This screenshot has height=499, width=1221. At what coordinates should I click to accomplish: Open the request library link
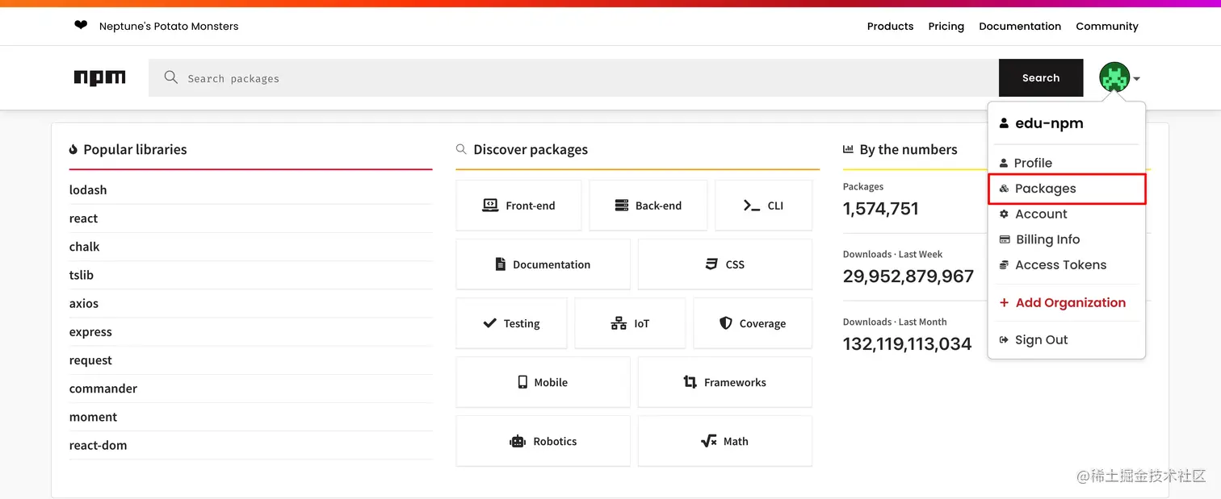tap(90, 360)
